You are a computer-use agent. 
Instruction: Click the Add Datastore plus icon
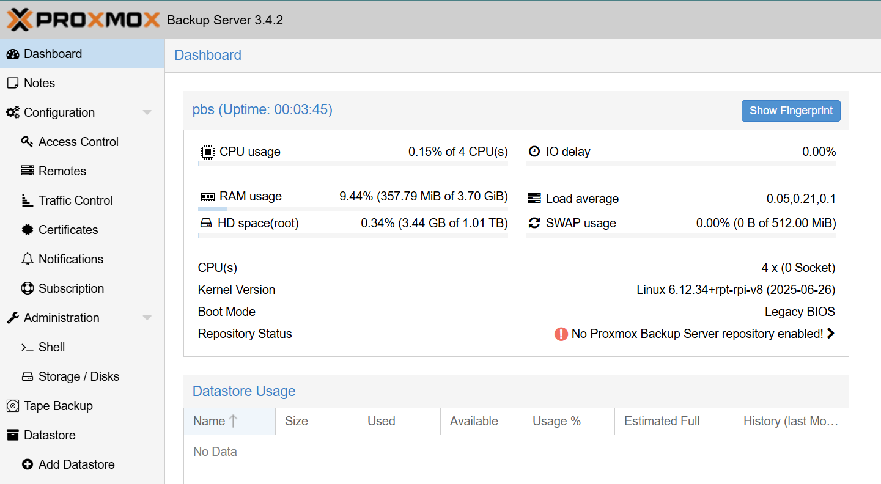(x=27, y=464)
